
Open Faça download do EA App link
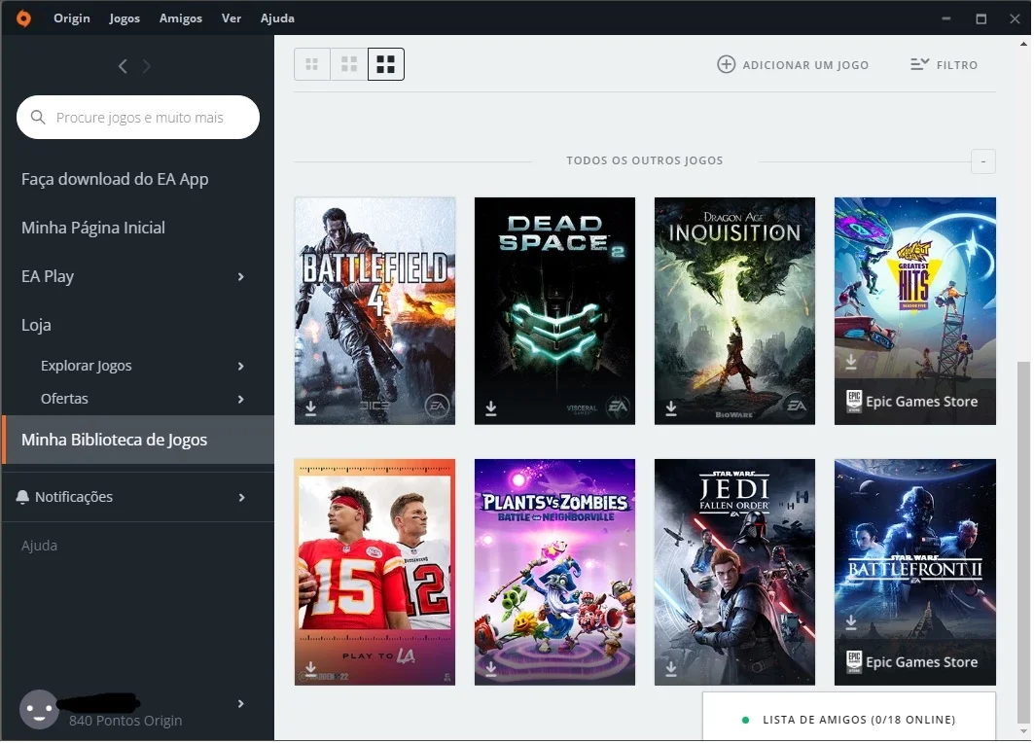[115, 179]
